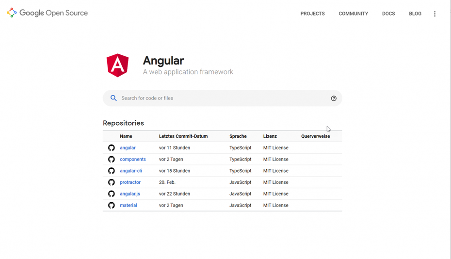Open the protractor repository link
451x259 pixels.
pyautogui.click(x=130, y=182)
